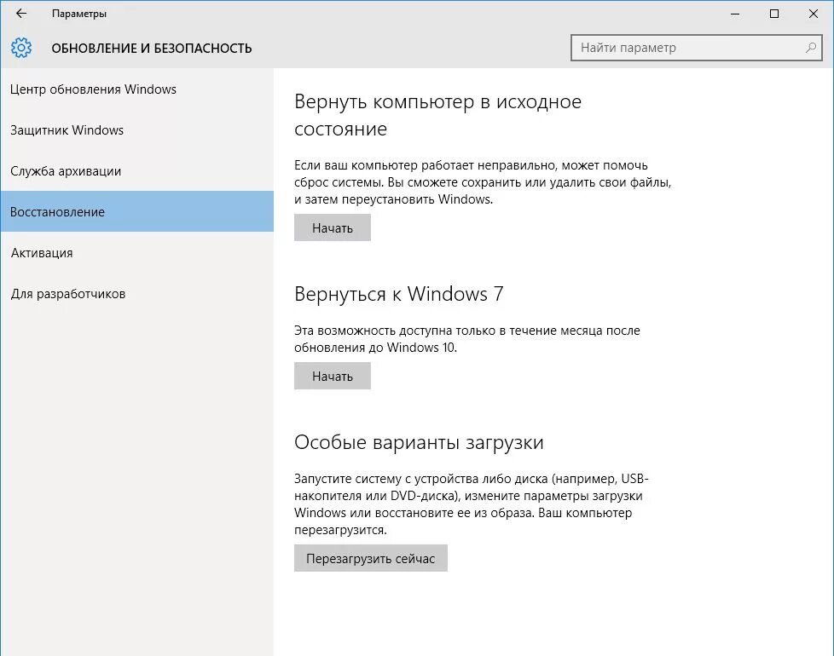Viewport: 834px width, 656px height.
Task: Click 'ОБНОВЛЕНИЕ И БЕЗОПАСНОСТЬ' title text
Action: click(x=152, y=49)
